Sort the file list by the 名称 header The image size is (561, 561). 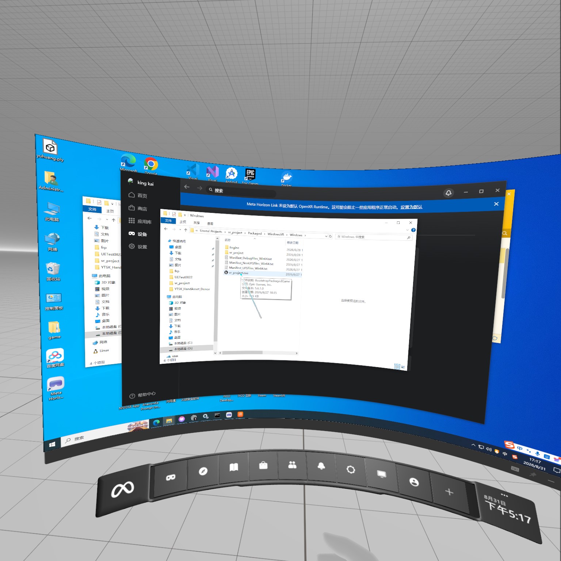coord(228,240)
